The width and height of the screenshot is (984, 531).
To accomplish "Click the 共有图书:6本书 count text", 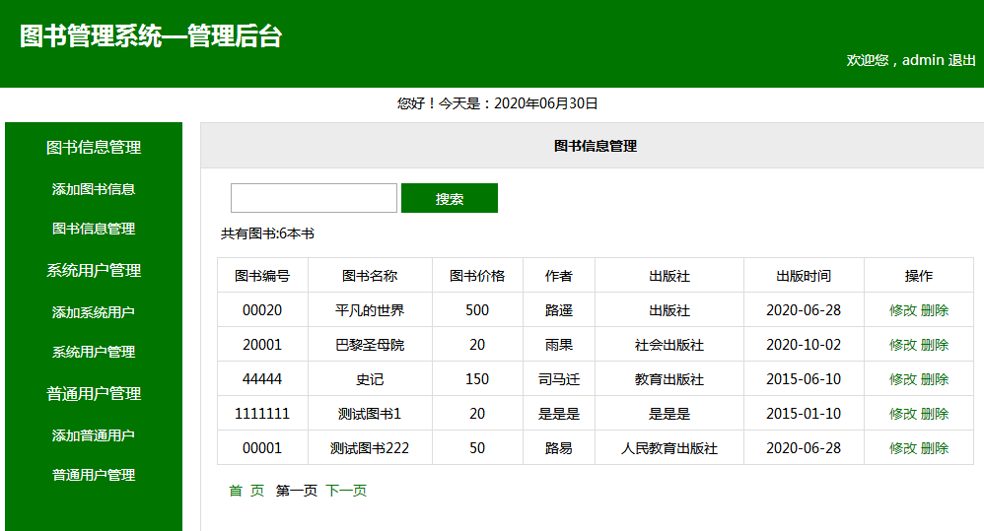I will click(267, 233).
